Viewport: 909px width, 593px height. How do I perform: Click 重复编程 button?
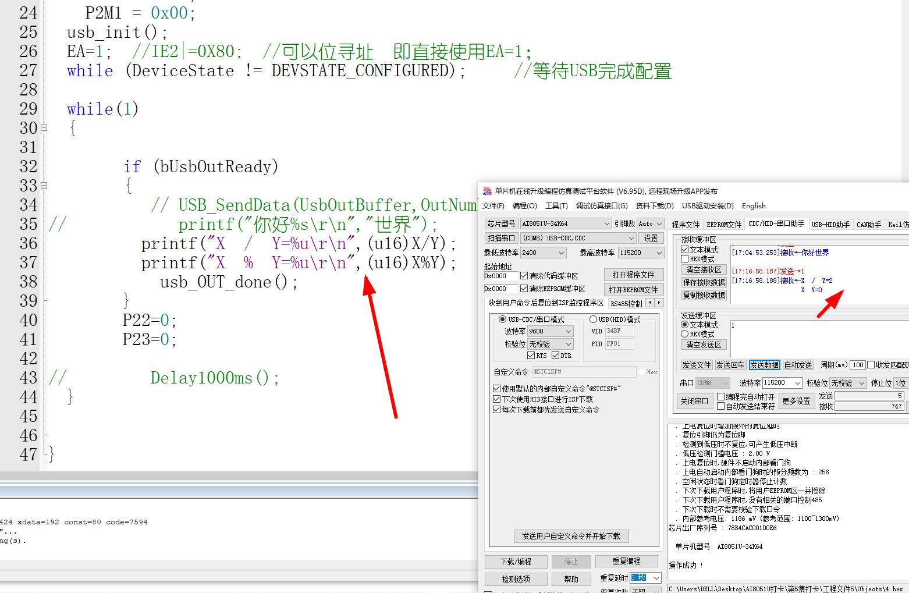pos(626,562)
